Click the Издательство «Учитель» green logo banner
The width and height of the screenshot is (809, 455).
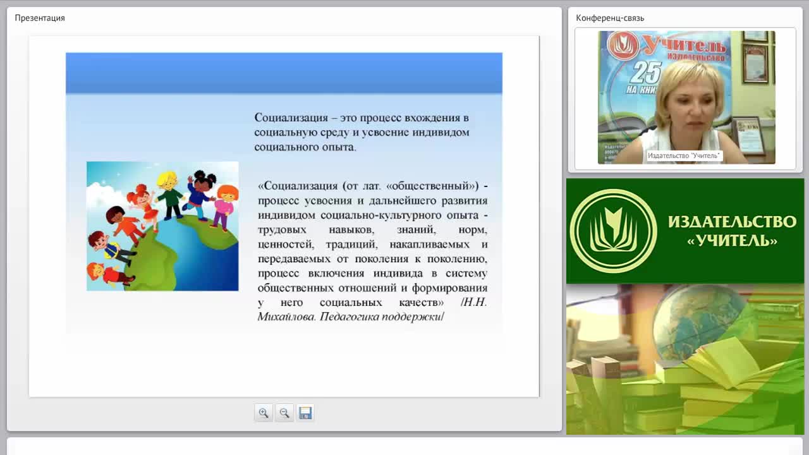click(685, 231)
